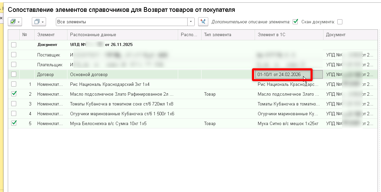Select the 'Плательщик' element label
381x192 pixels.
coord(50,65)
